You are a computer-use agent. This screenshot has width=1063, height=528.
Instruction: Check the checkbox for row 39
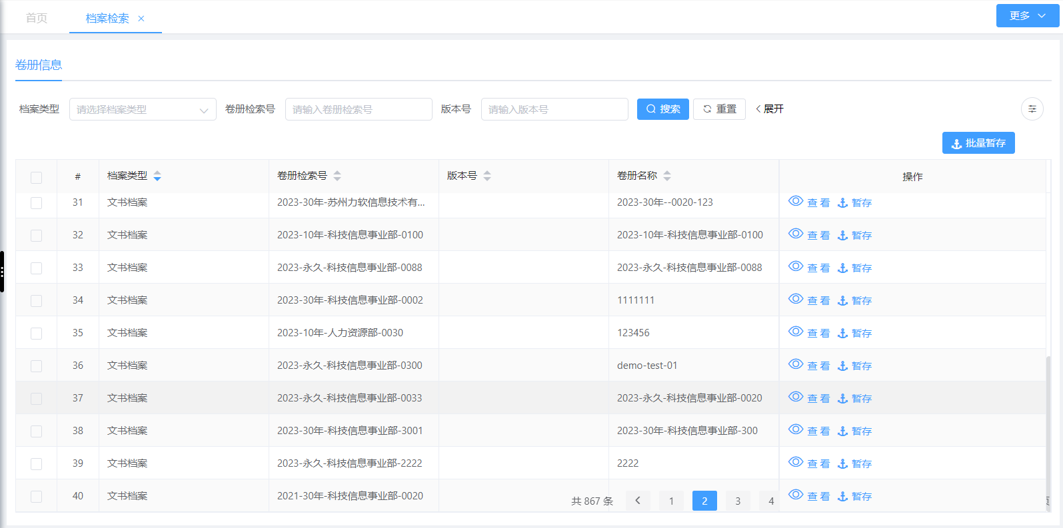[36, 463]
